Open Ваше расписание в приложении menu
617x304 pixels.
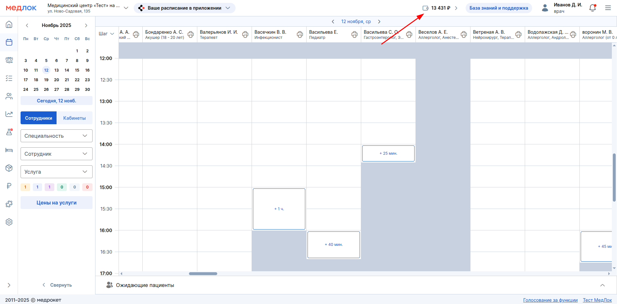click(184, 8)
